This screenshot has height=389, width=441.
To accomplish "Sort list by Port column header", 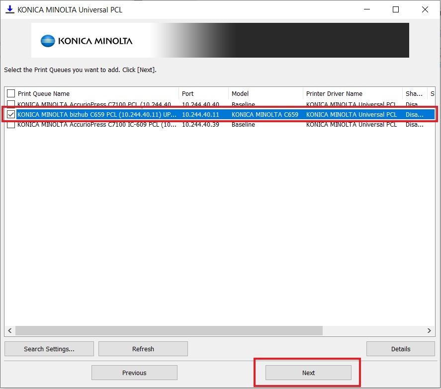I will pos(203,93).
